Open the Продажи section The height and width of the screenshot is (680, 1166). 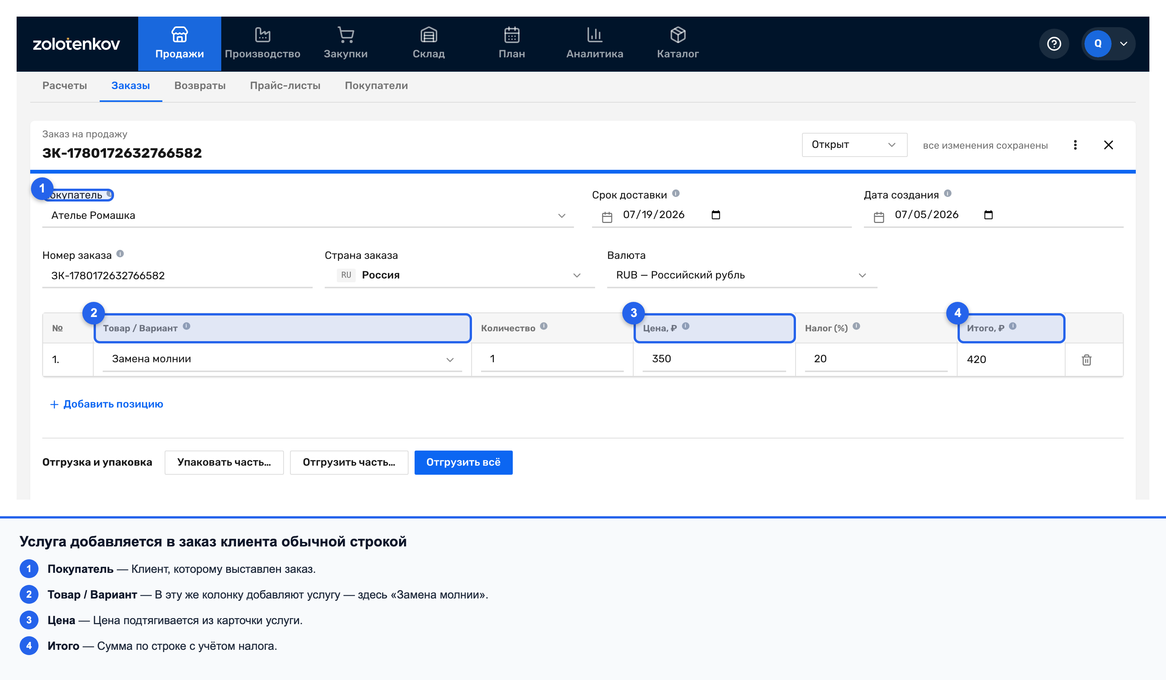[179, 43]
